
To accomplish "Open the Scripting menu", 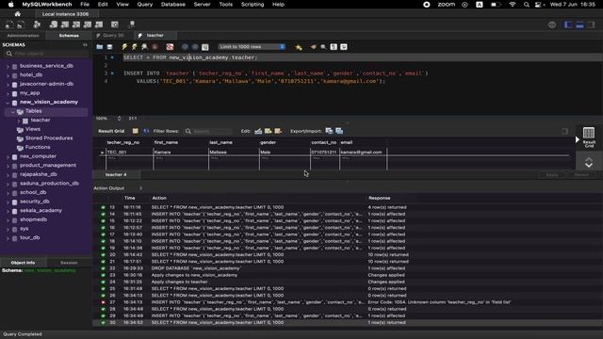I will pos(253,4).
